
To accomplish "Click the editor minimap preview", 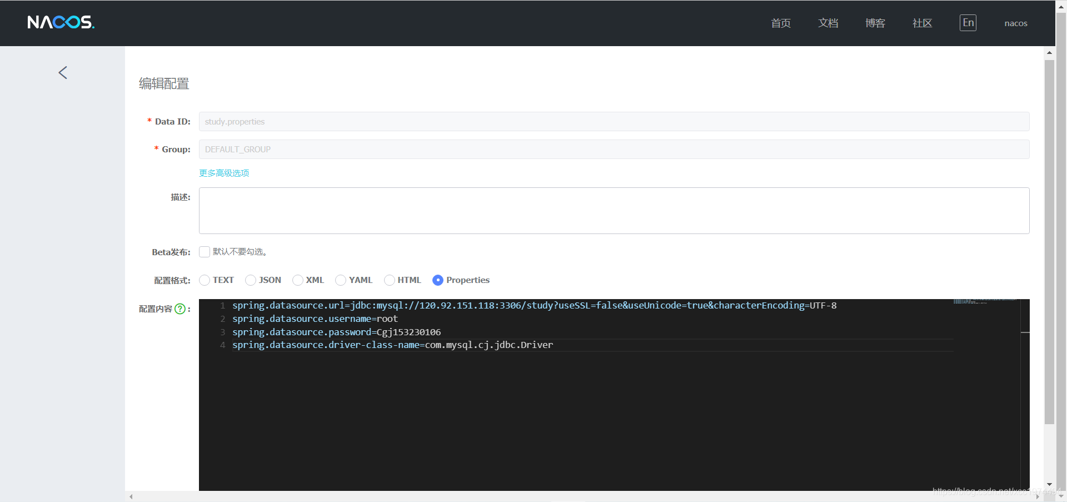I will pyautogui.click(x=986, y=301).
